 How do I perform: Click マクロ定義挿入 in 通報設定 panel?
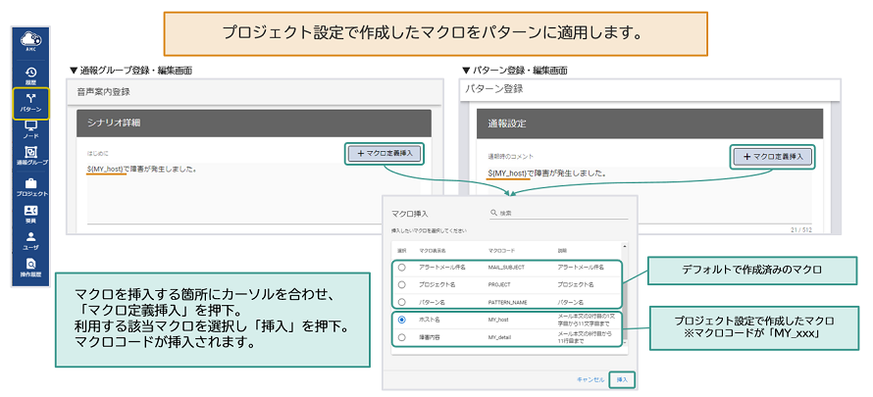pyautogui.click(x=773, y=155)
